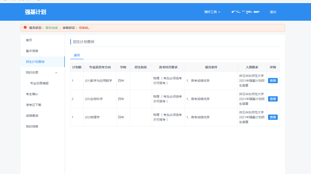This screenshot has height=174, width=311.
Task: Open 考生确认 page
Action: pos(32,94)
